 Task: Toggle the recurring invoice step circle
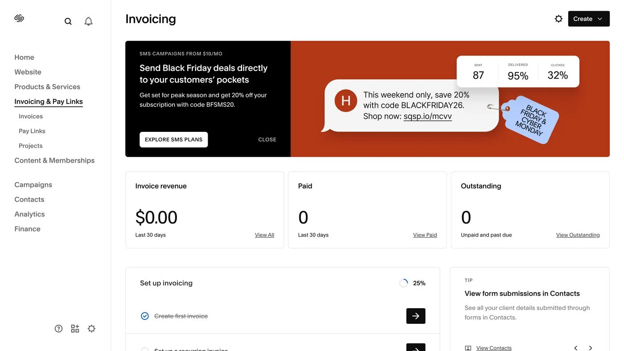pos(145,350)
